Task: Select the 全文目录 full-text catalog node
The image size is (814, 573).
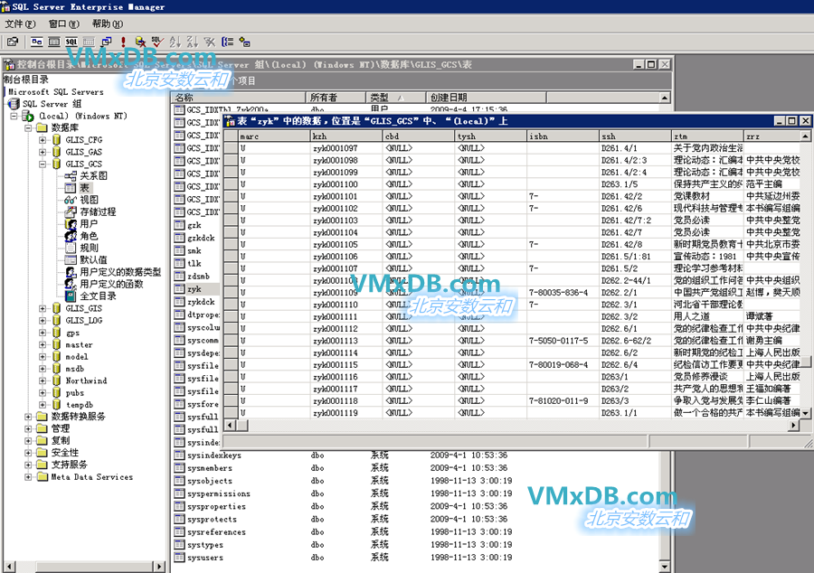Action: pyautogui.click(x=98, y=296)
